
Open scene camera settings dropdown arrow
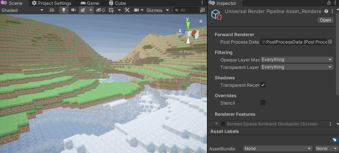(x=142, y=10)
